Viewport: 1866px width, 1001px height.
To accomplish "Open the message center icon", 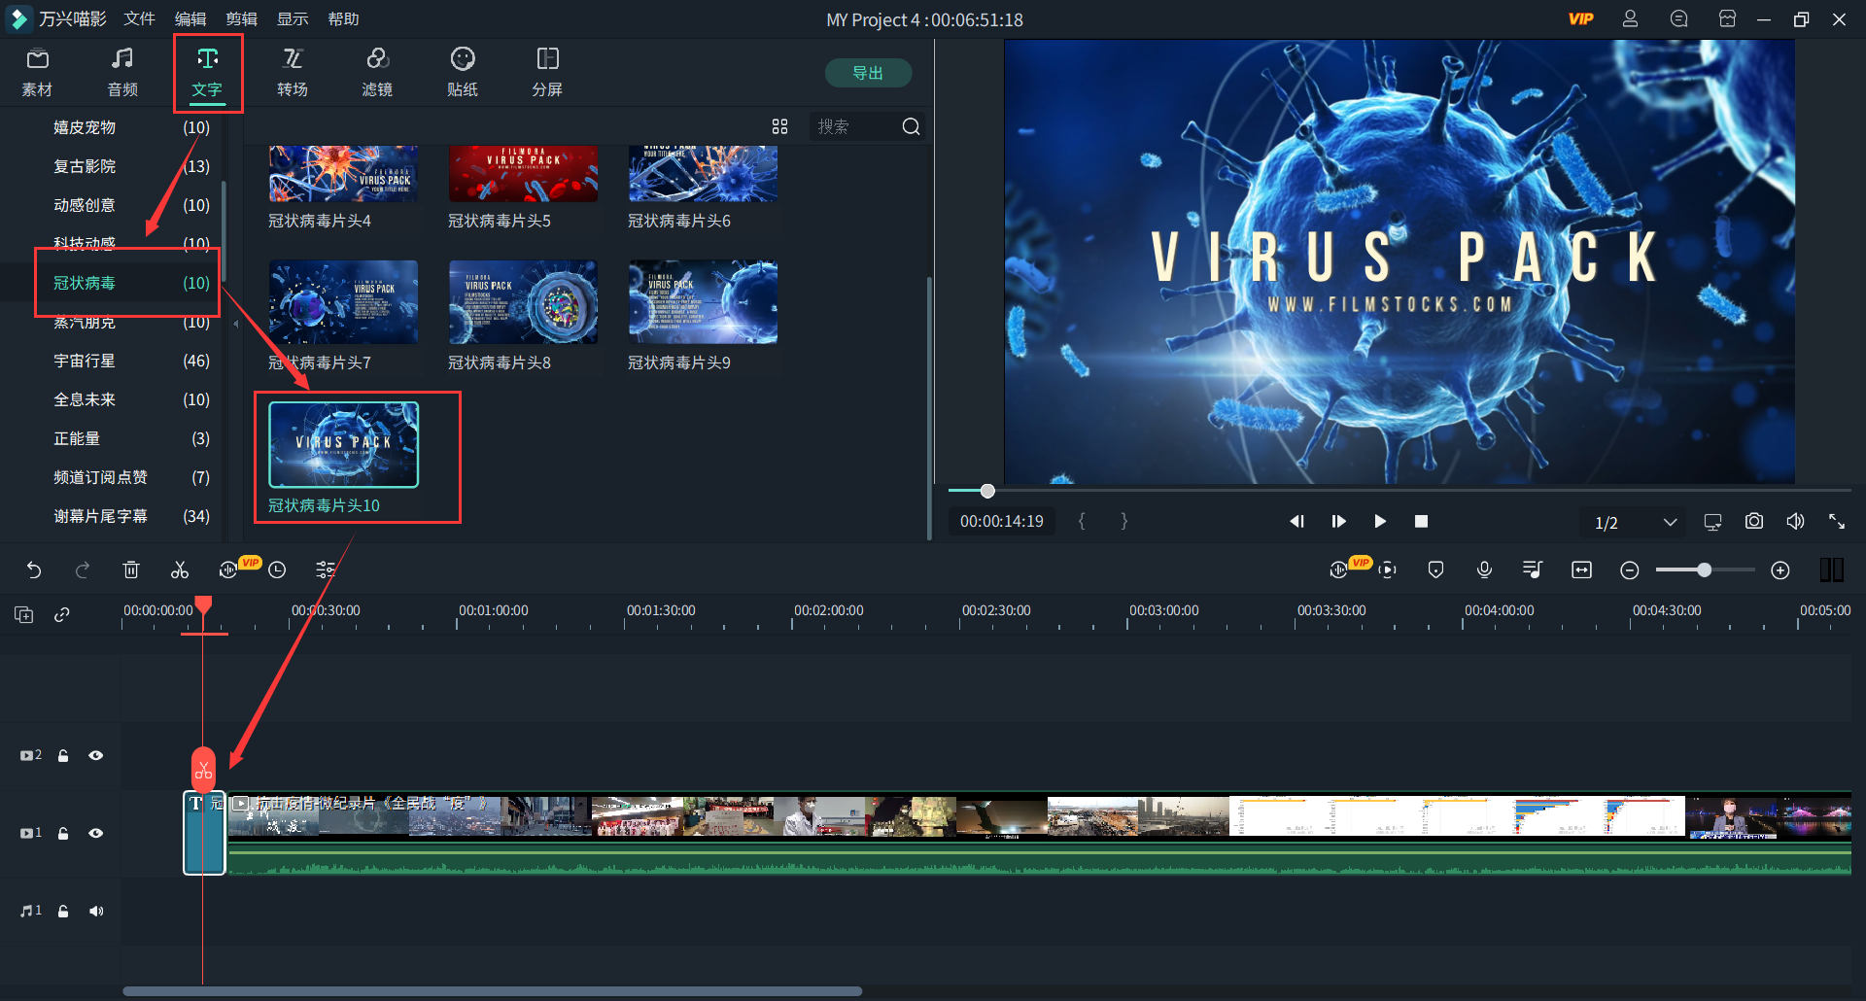I will pos(1678,19).
